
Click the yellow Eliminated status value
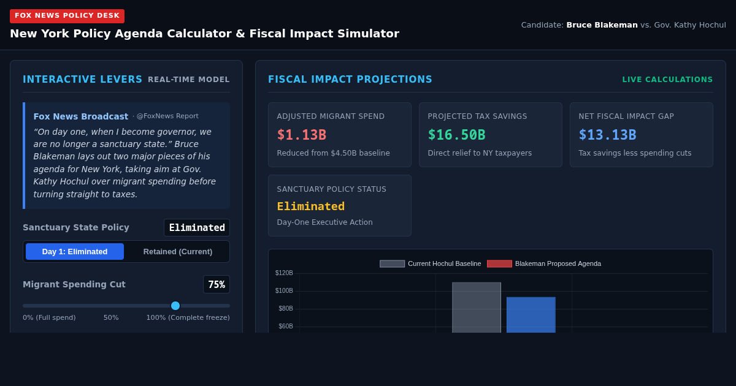[x=311, y=206]
